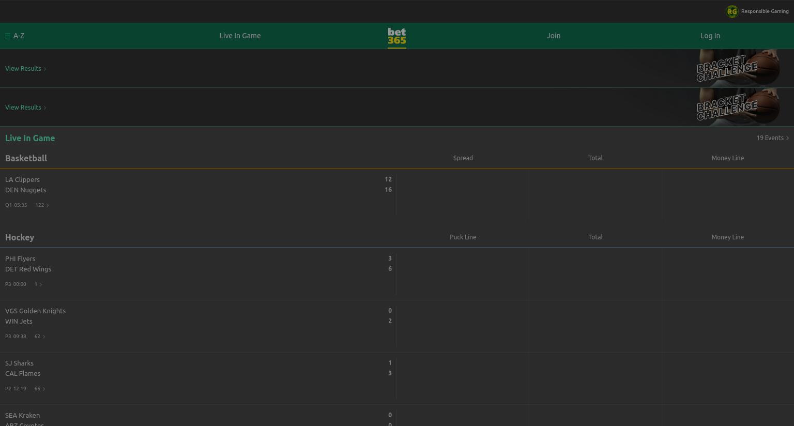
Task: Click the LA Clippers score of 12
Action: coord(388,179)
